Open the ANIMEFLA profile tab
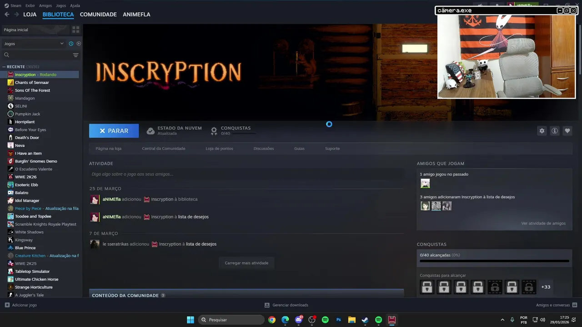The image size is (582, 327). tap(136, 15)
